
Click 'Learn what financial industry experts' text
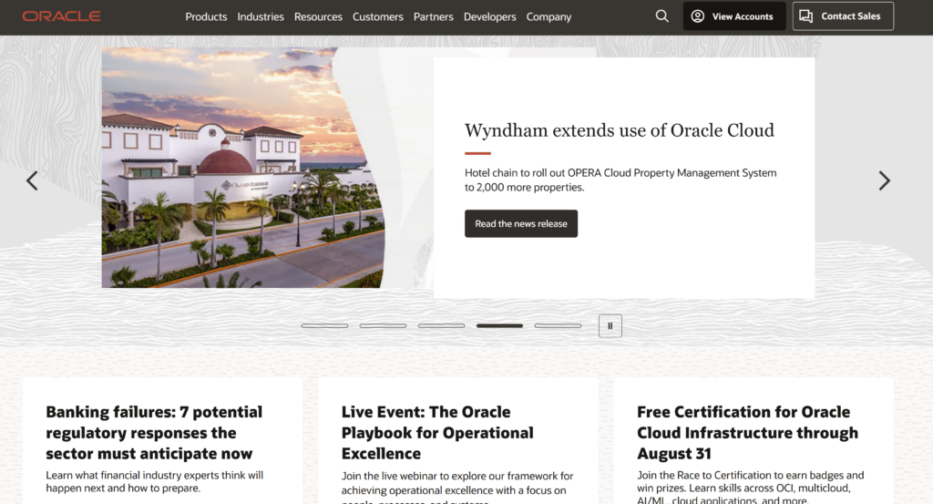155,481
